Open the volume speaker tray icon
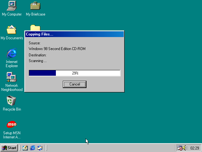Image resolution: width=202 pixels, height=152 pixels. (x=185, y=148)
